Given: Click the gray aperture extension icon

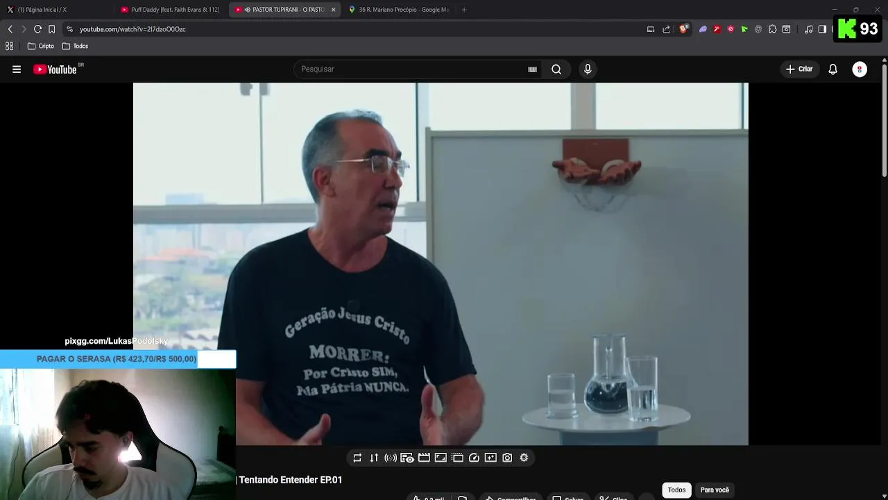Looking at the screenshot, I should (x=758, y=29).
